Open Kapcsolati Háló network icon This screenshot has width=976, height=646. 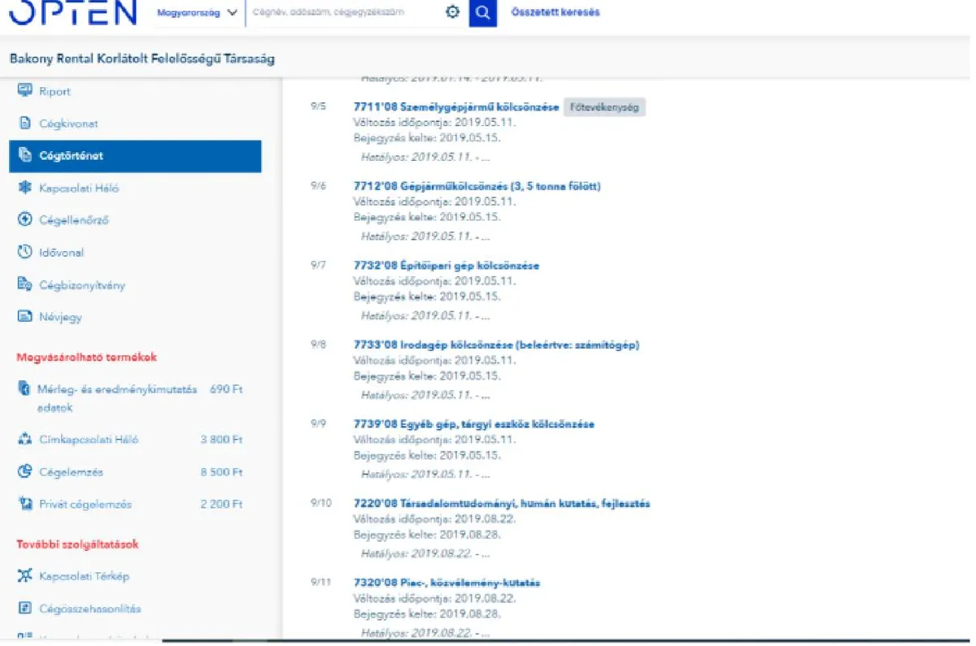coord(24,188)
